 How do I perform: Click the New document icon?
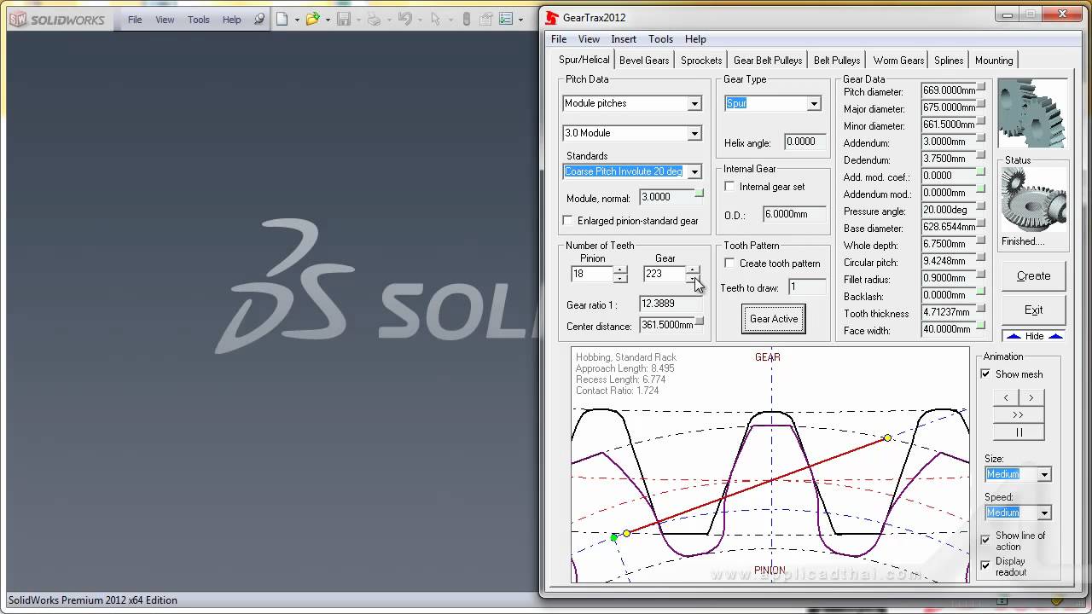click(x=282, y=19)
